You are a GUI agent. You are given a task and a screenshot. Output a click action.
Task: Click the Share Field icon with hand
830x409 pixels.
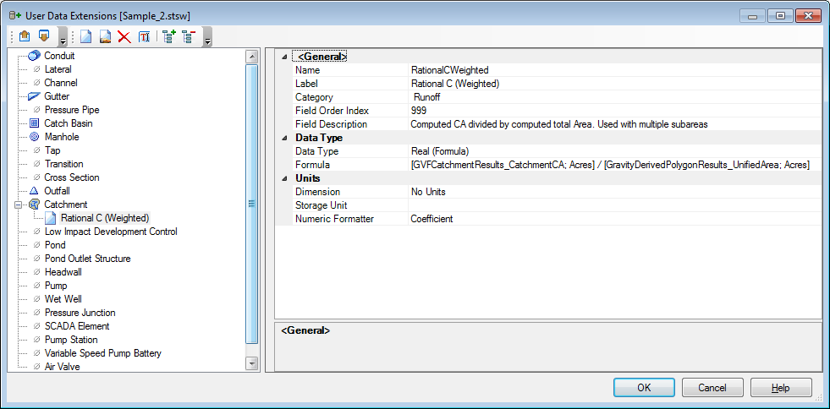coord(106,37)
